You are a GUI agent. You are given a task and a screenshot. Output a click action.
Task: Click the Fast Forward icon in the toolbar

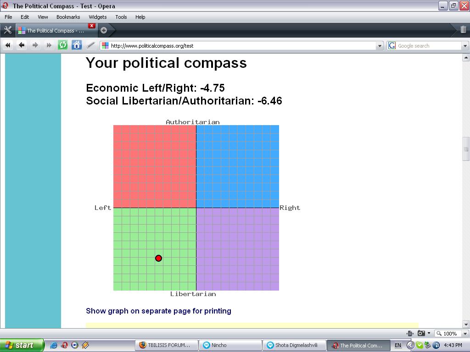click(x=49, y=45)
